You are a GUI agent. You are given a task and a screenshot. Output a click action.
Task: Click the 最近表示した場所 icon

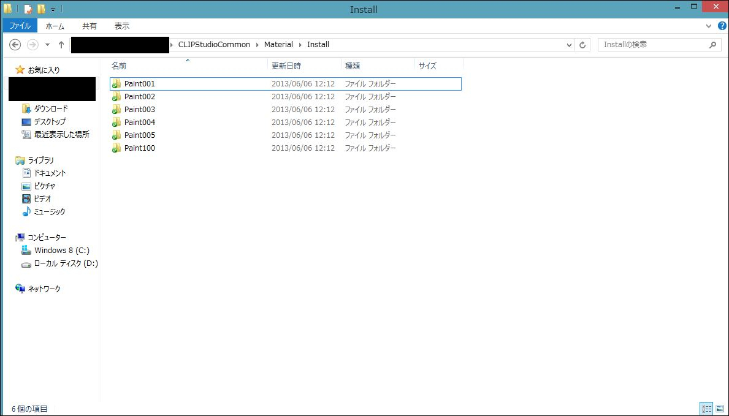coord(26,135)
